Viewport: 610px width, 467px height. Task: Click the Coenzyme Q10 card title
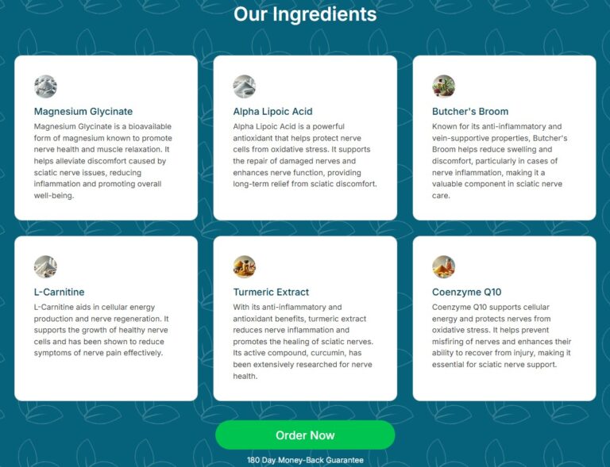[467, 292]
